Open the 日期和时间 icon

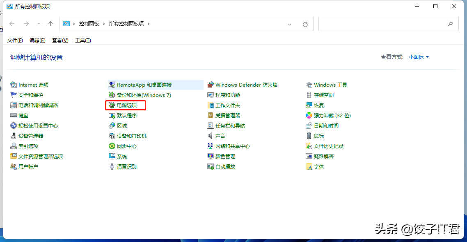click(x=309, y=126)
